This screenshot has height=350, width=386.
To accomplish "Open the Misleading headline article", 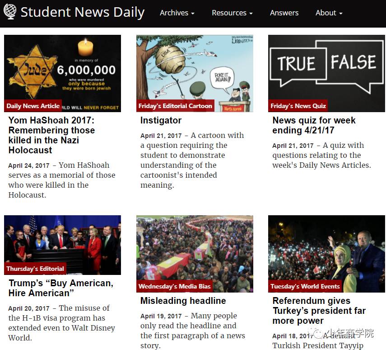I will pyautogui.click(x=183, y=301).
